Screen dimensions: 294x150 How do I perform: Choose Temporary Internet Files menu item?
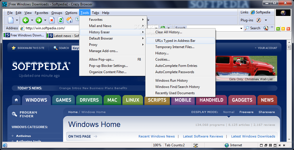pyautogui.click(x=180, y=47)
